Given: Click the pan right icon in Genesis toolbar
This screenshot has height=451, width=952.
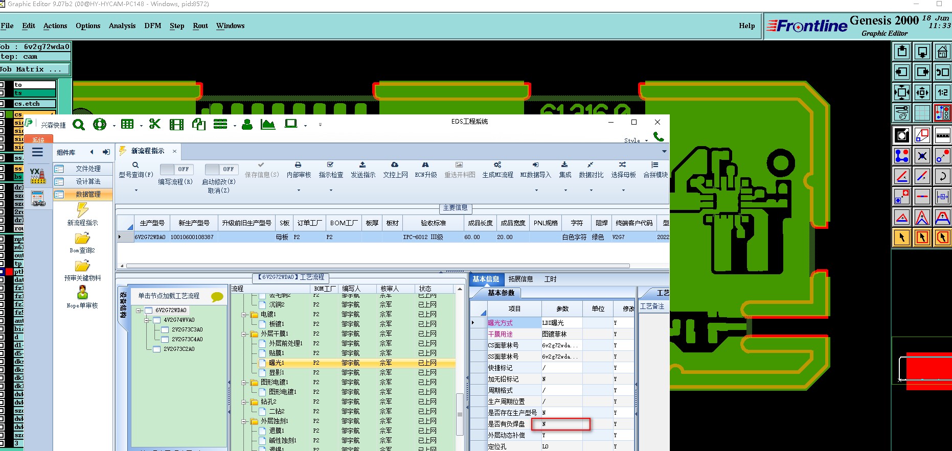Looking at the screenshot, I should point(922,72).
